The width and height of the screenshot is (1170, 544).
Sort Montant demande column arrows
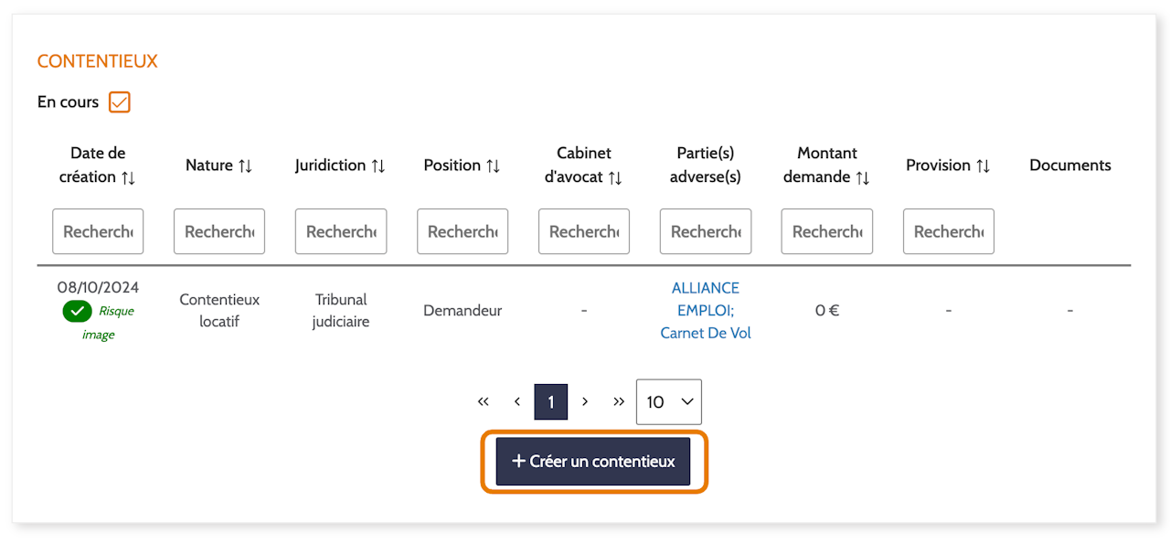(862, 177)
